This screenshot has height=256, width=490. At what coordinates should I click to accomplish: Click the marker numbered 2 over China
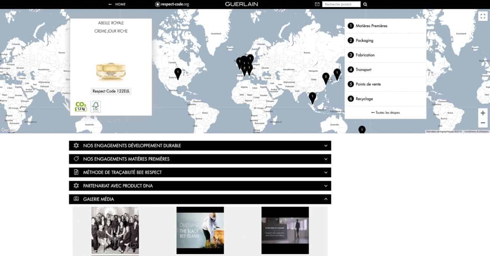click(x=326, y=78)
